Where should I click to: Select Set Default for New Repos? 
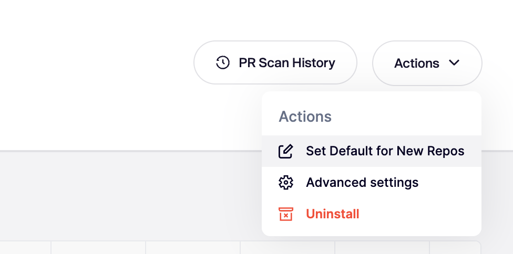(385, 152)
